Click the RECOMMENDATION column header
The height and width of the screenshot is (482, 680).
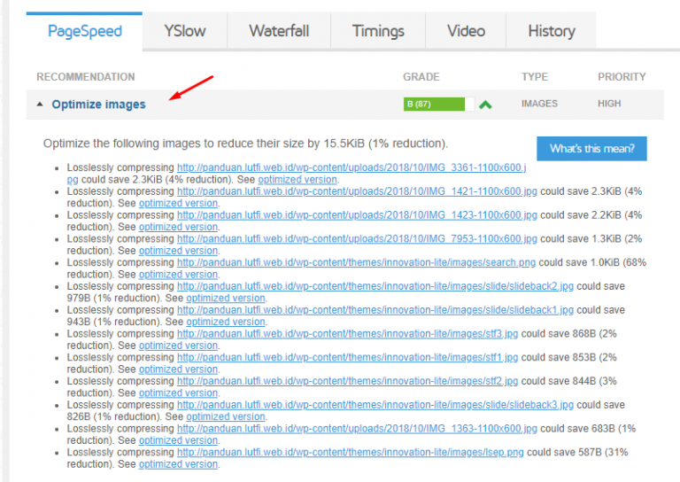pos(85,77)
